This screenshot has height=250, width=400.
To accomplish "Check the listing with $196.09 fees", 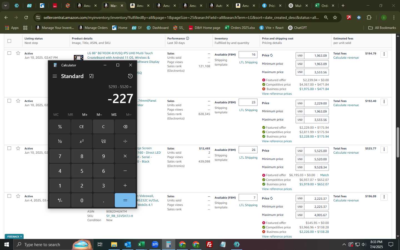I will click(x=9, y=196).
